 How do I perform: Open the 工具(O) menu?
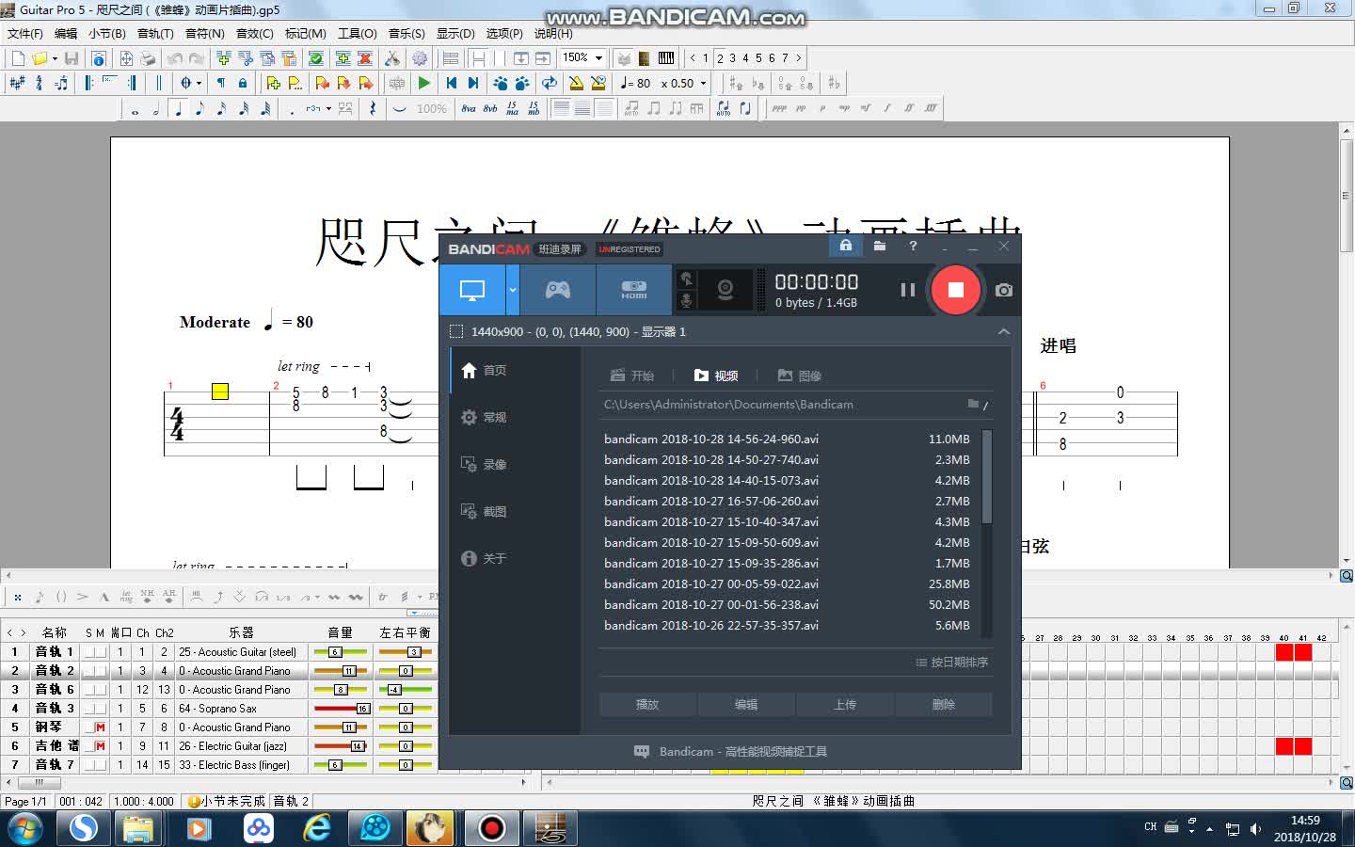(x=357, y=33)
